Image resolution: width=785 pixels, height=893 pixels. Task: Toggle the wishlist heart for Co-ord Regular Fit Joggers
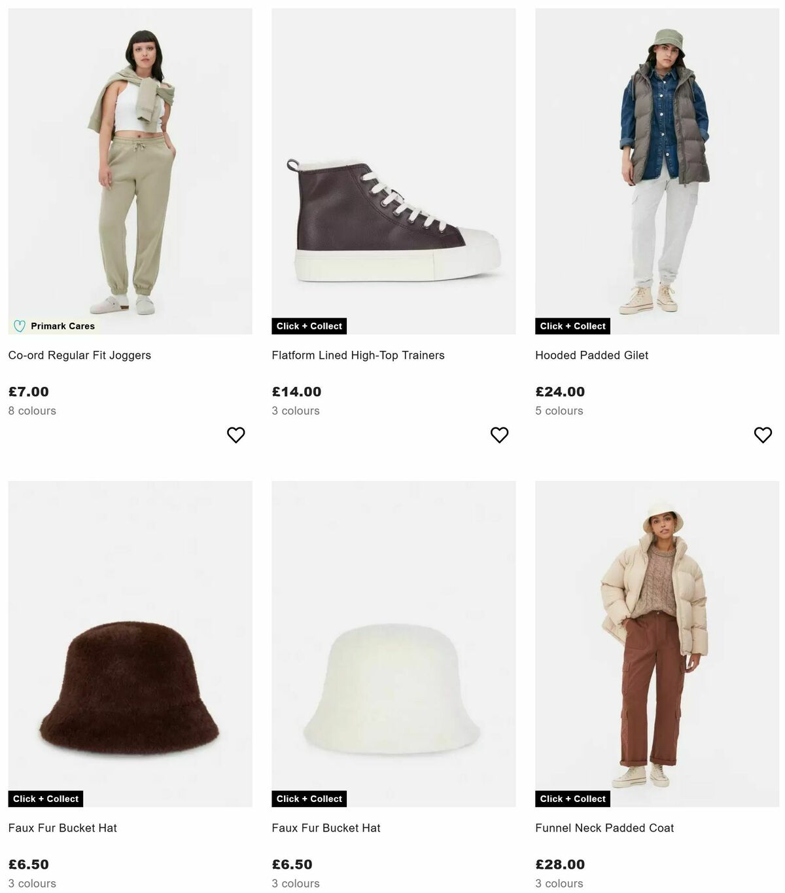coord(235,434)
